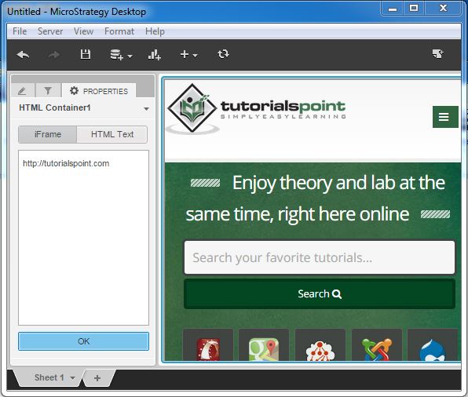
Task: Click the Add Data database icon
Action: point(117,55)
